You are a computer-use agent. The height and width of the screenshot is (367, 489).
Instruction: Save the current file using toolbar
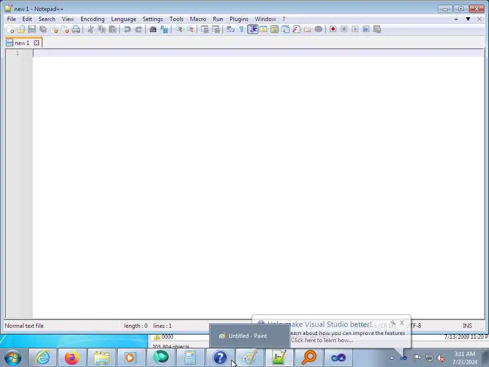32,29
